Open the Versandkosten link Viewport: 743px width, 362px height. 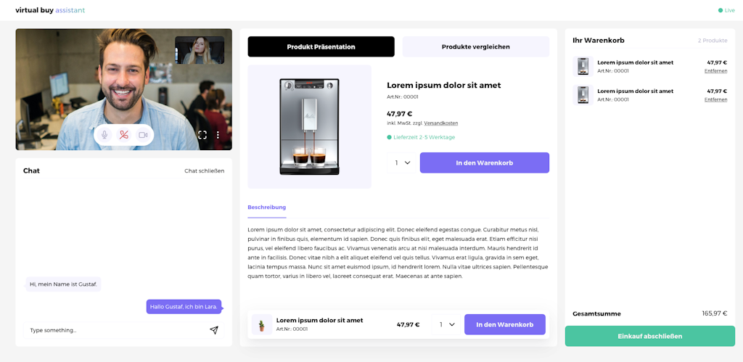(x=440, y=123)
